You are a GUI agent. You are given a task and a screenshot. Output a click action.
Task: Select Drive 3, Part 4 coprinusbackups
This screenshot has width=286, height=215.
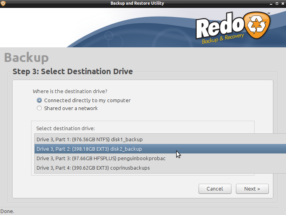click(x=93, y=168)
